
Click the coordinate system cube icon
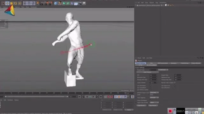[37, 3]
